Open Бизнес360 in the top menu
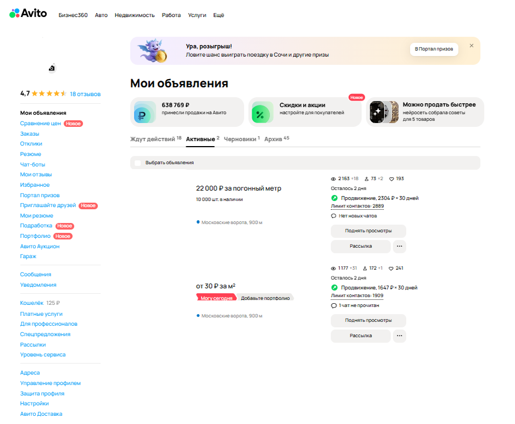The width and height of the screenshot is (515, 424). [x=73, y=15]
